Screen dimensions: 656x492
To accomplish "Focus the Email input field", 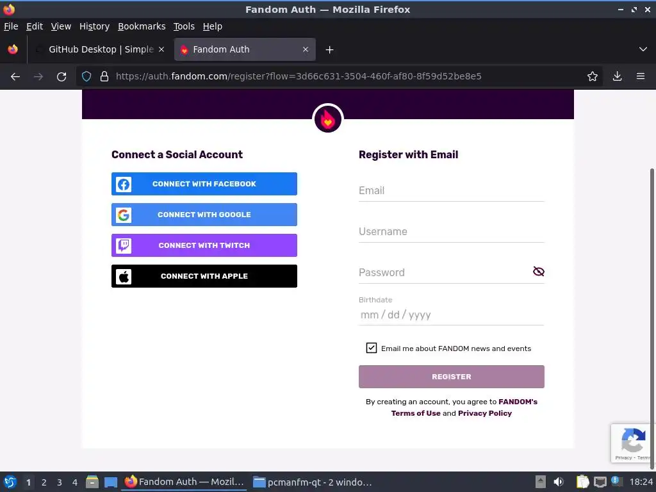I will coord(452,191).
